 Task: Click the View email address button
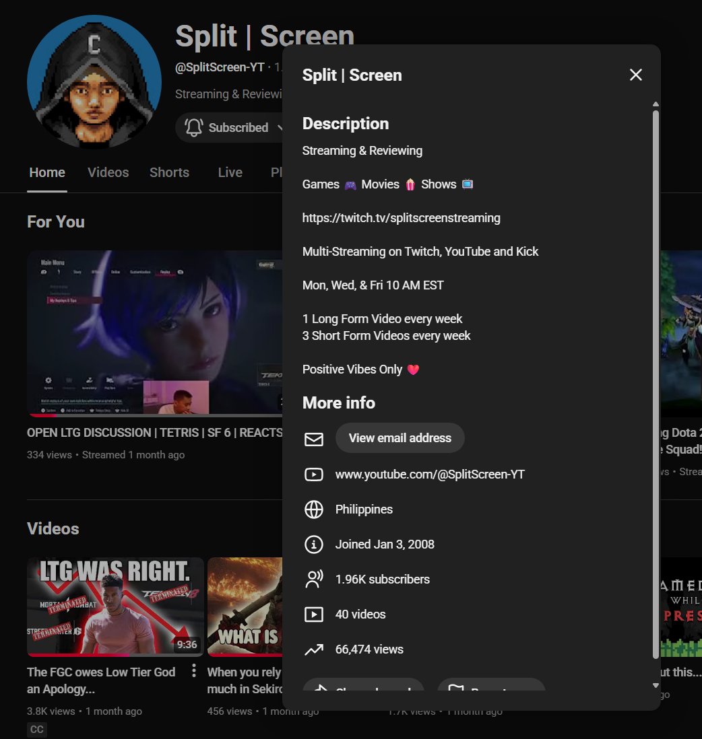pyautogui.click(x=400, y=438)
